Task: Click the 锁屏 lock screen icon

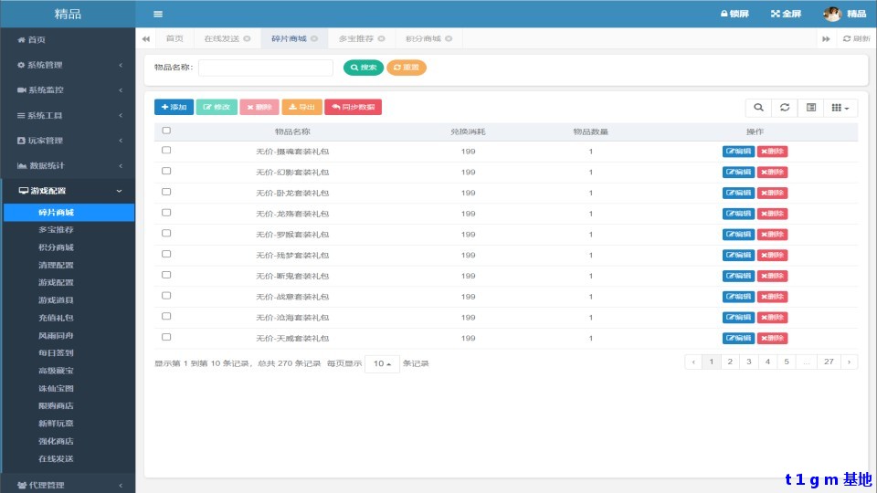Action: tap(724, 14)
